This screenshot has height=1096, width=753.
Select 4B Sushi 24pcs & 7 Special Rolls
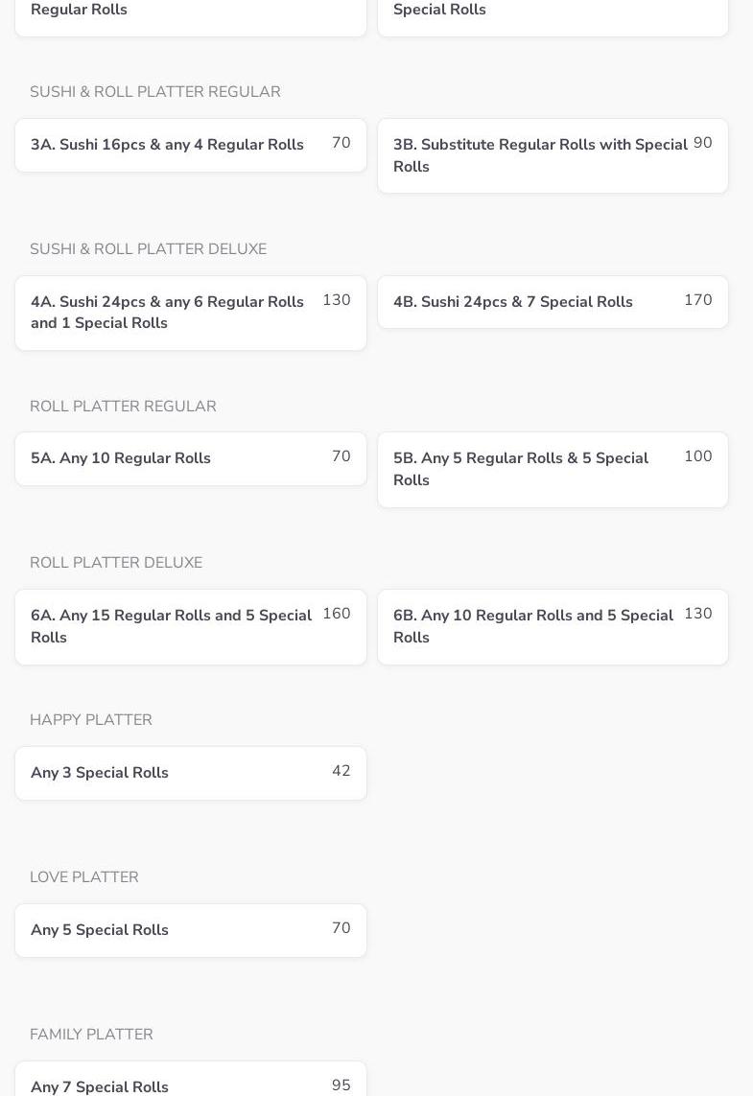coord(553,302)
